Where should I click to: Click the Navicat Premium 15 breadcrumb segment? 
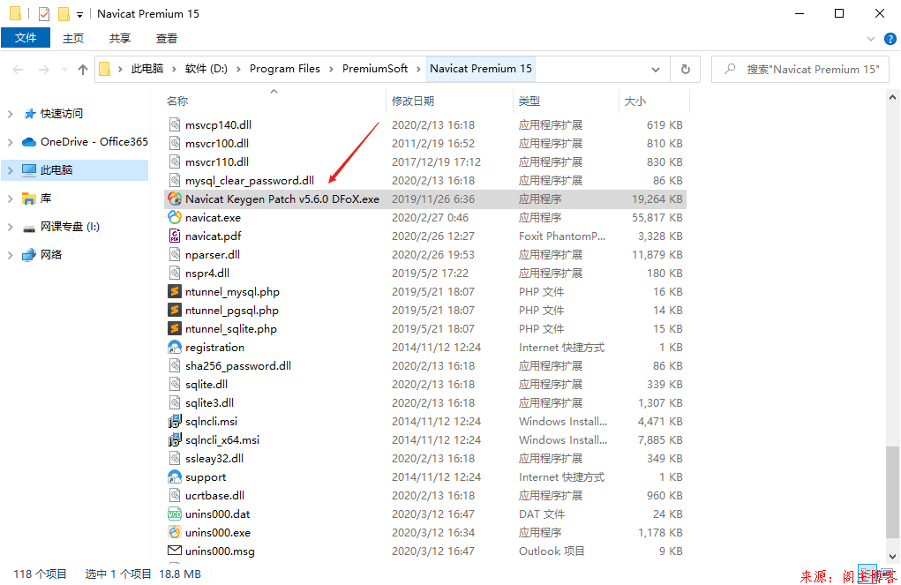481,69
